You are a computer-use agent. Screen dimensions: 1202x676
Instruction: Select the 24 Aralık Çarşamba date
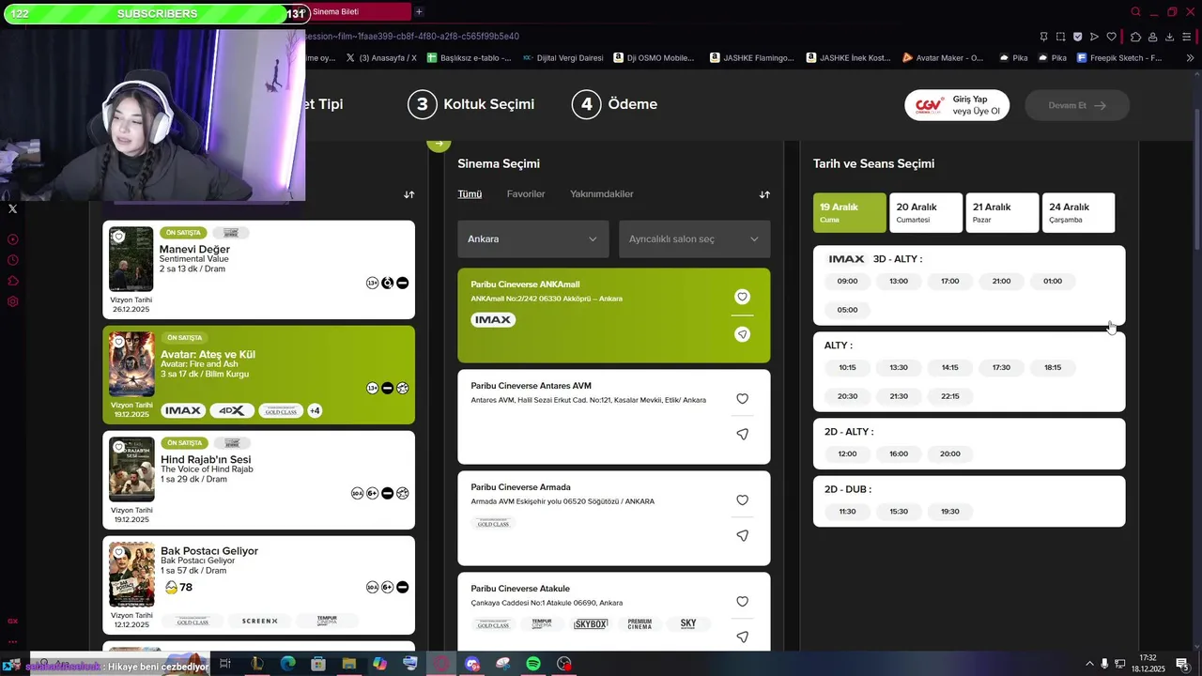point(1078,213)
